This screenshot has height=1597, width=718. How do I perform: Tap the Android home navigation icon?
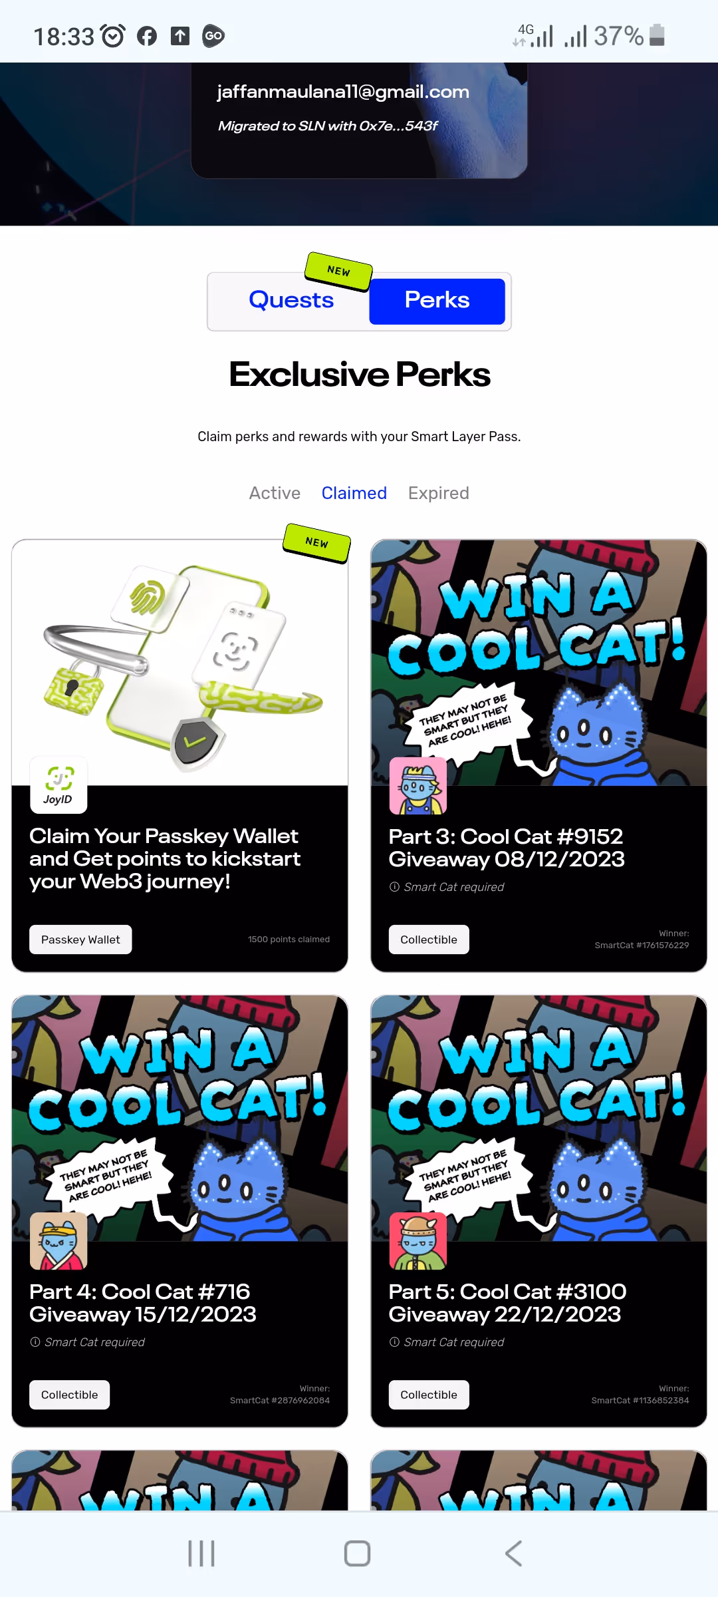click(x=357, y=1554)
